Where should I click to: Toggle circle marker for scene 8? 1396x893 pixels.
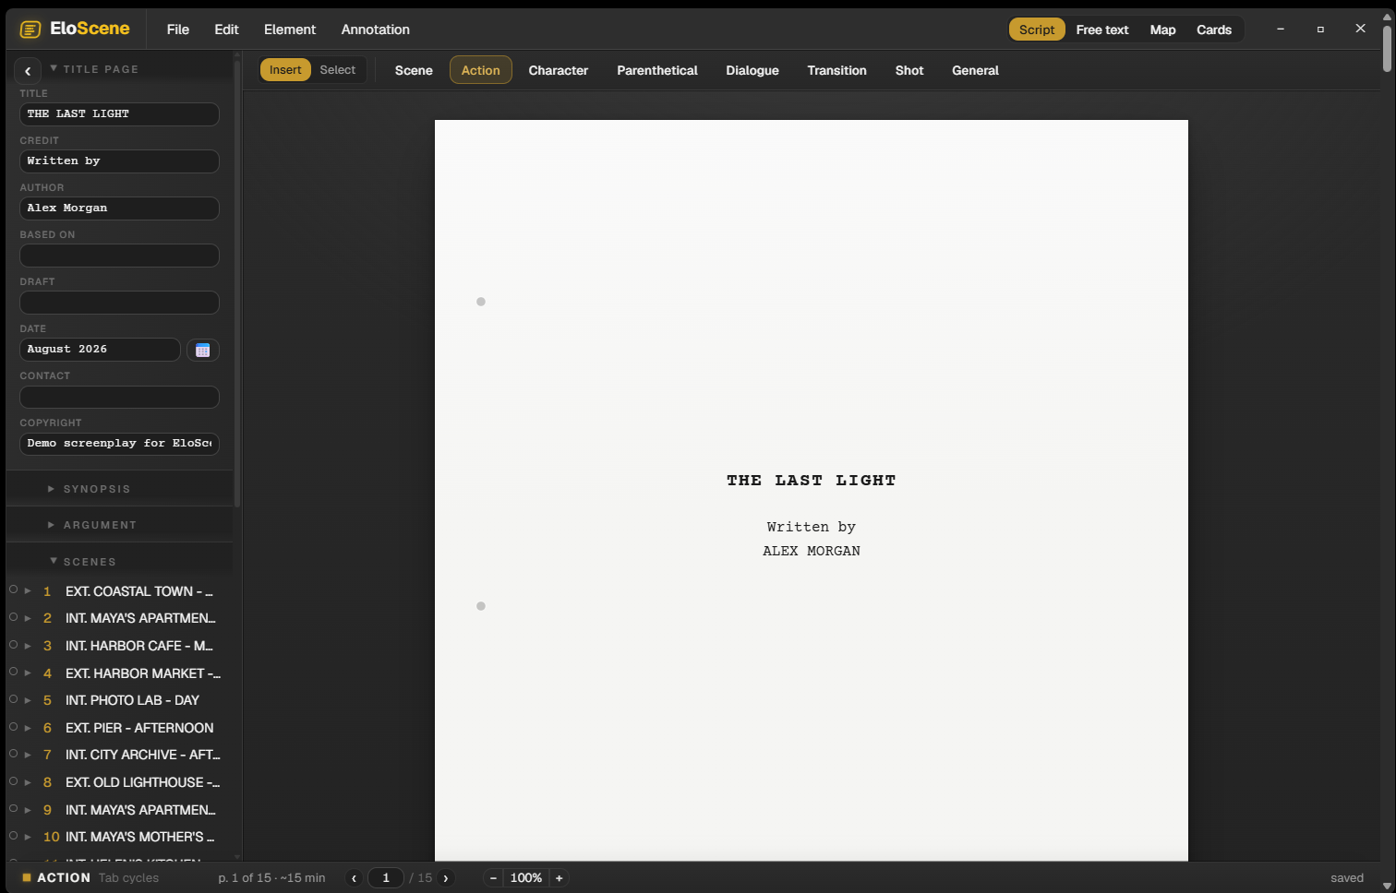[x=13, y=780]
